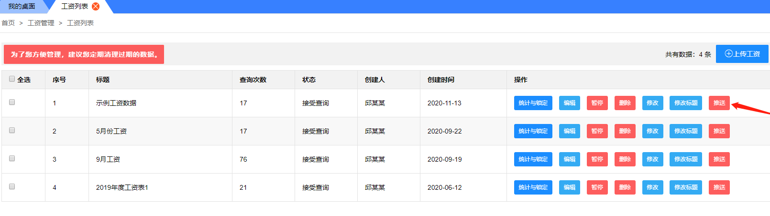The image size is (770, 216).
Task: Click 推送 for 示例工资数据
Action: coord(719,103)
